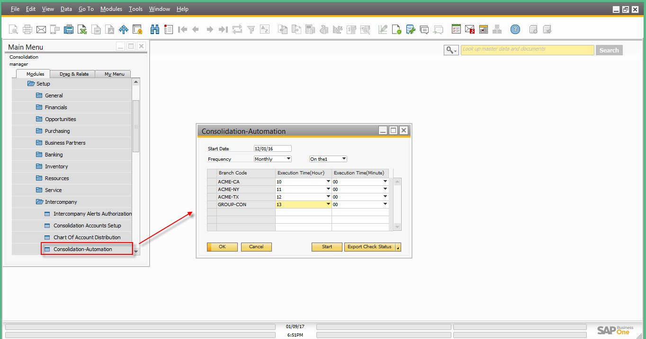Open the Modules menu in menu bar

(111, 9)
